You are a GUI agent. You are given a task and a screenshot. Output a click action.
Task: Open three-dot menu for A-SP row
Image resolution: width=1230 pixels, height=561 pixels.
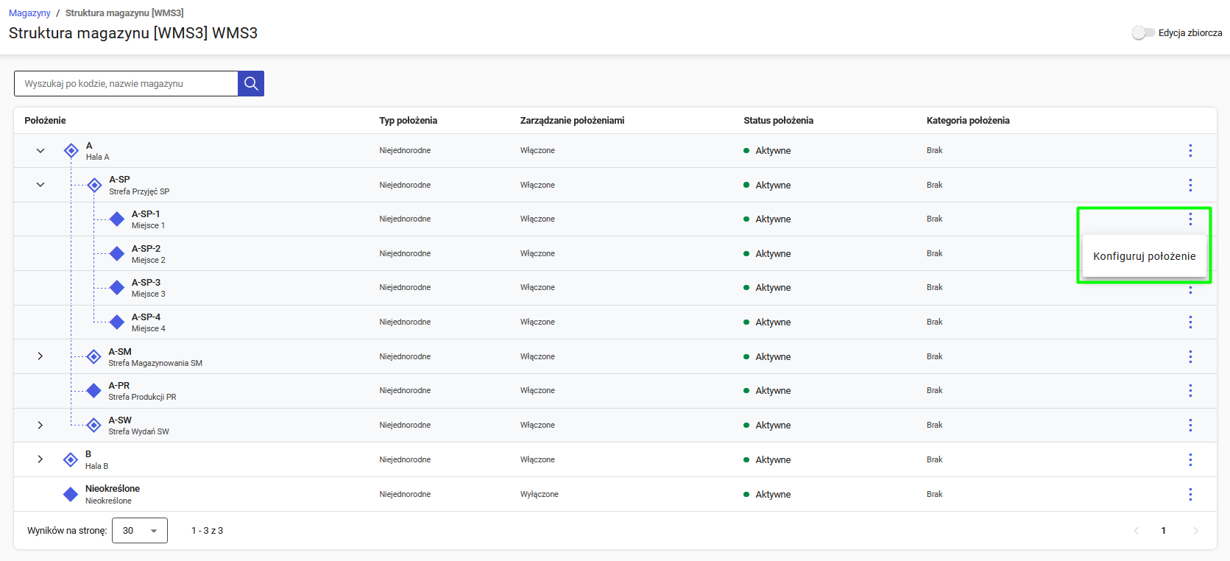[x=1190, y=186]
